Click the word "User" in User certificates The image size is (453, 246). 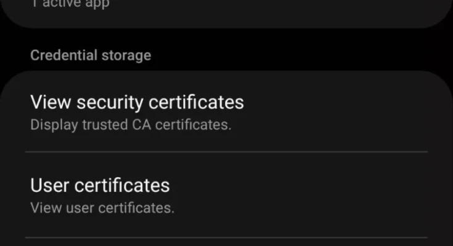(x=49, y=184)
